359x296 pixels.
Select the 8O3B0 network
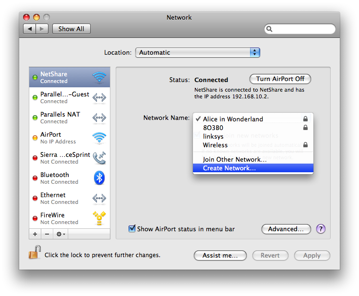click(253, 128)
